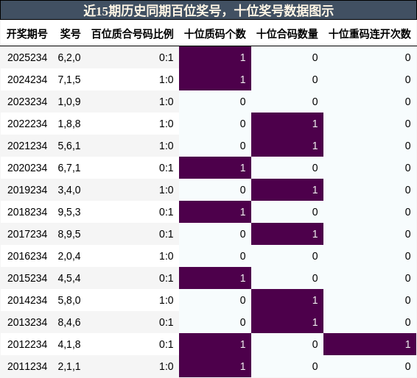The image size is (417, 378).
Task: Click highlighted 十位质码个数 cell in row 2011234
Action: 215,365
